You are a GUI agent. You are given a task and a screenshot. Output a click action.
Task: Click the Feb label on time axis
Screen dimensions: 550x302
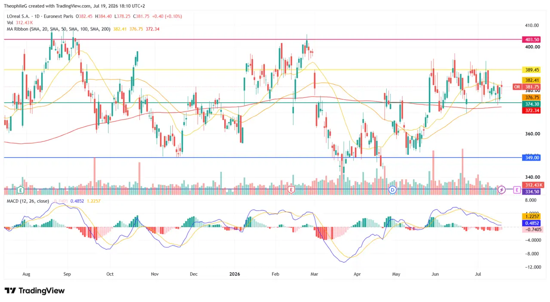pos(275,274)
